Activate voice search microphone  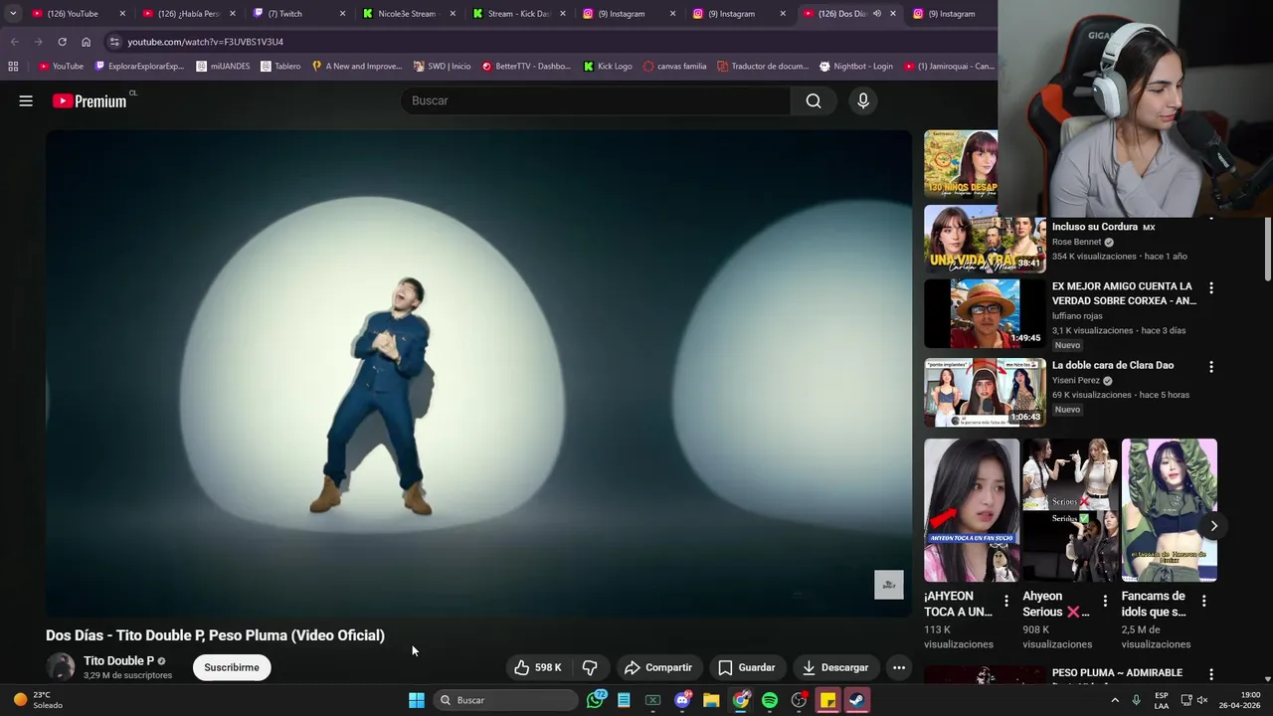[863, 100]
